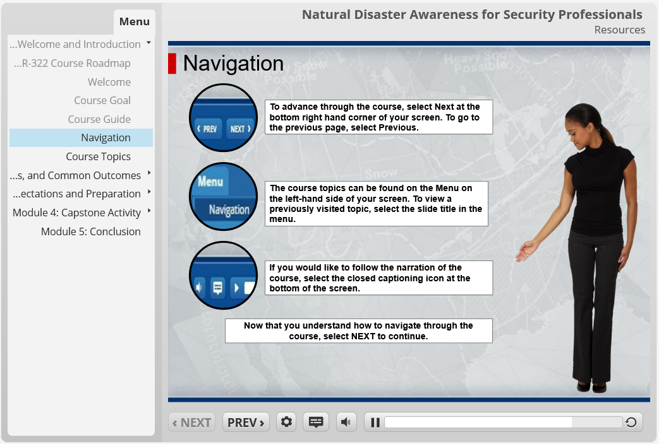Screen dimensions: 659x444
Task: Click the closed captioning circular illustration
Action: pyautogui.click(x=223, y=276)
